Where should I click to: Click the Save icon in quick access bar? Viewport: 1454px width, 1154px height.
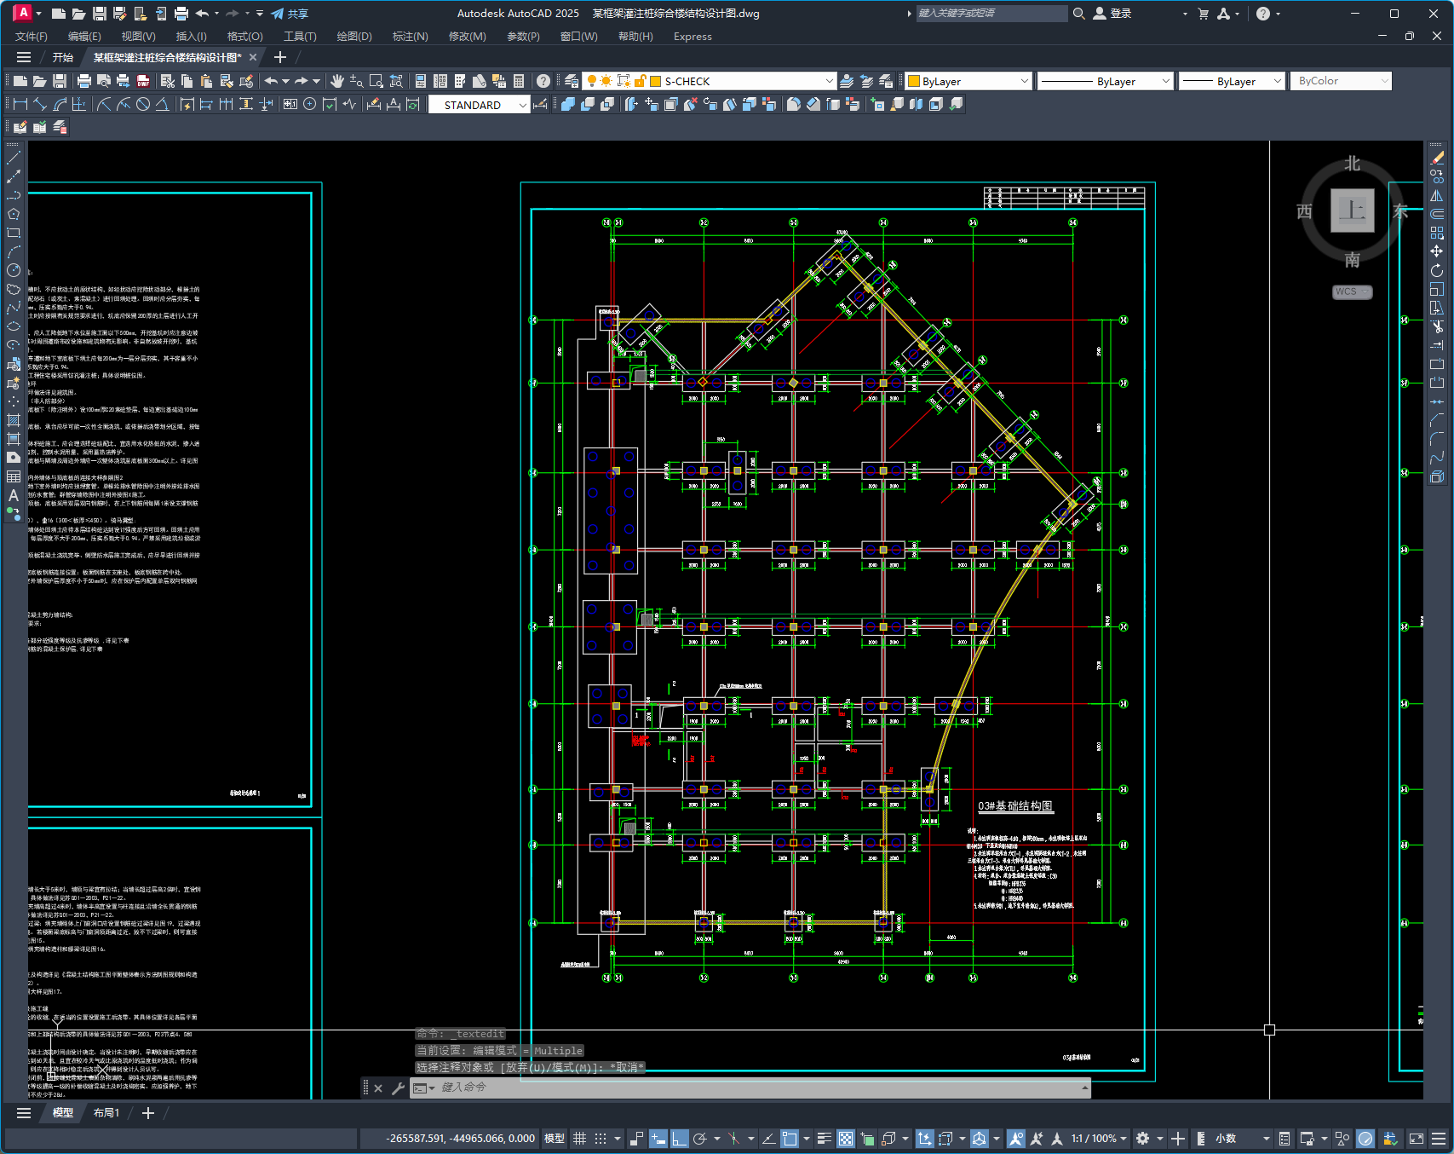100,14
